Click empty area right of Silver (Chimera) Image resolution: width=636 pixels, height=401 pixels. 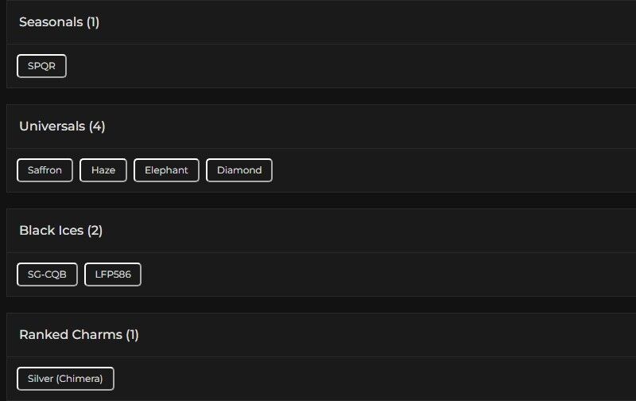[x=358, y=379]
